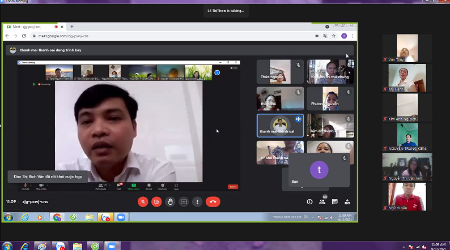The width and height of the screenshot is (450, 250).
Task: Open the Windows Start menu
Action: (x=9, y=217)
